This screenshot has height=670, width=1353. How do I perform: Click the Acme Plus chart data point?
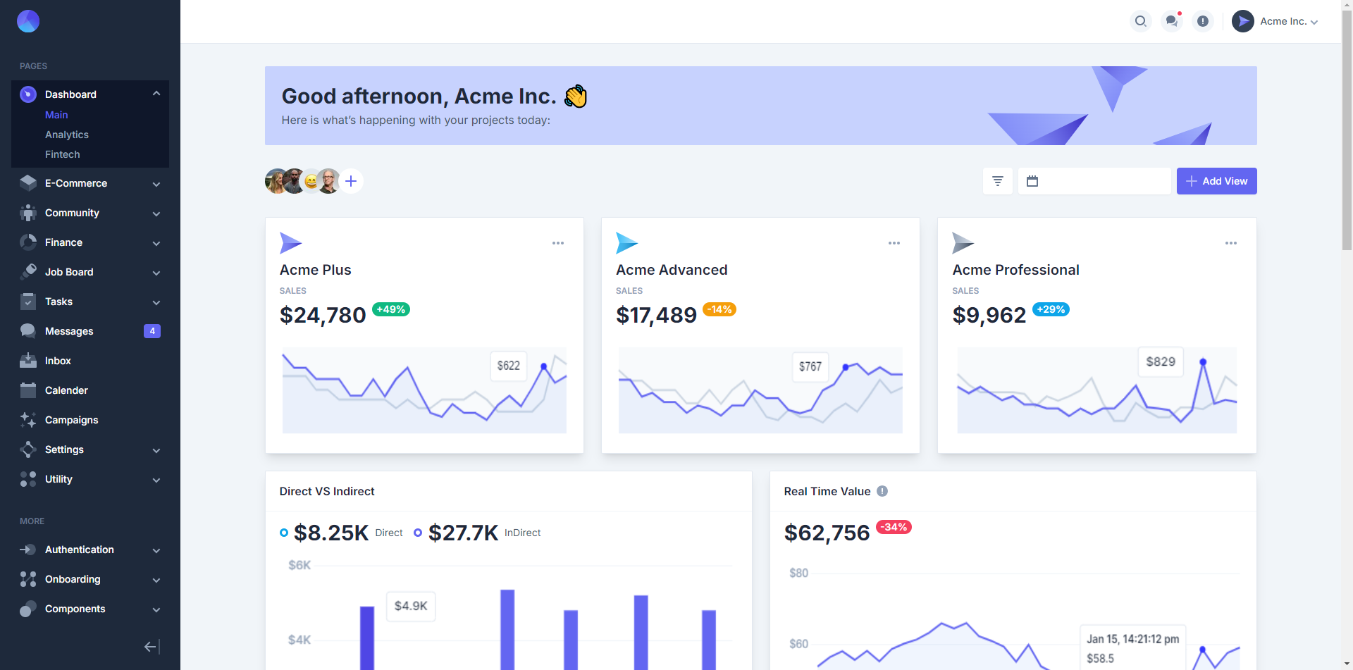coord(543,366)
